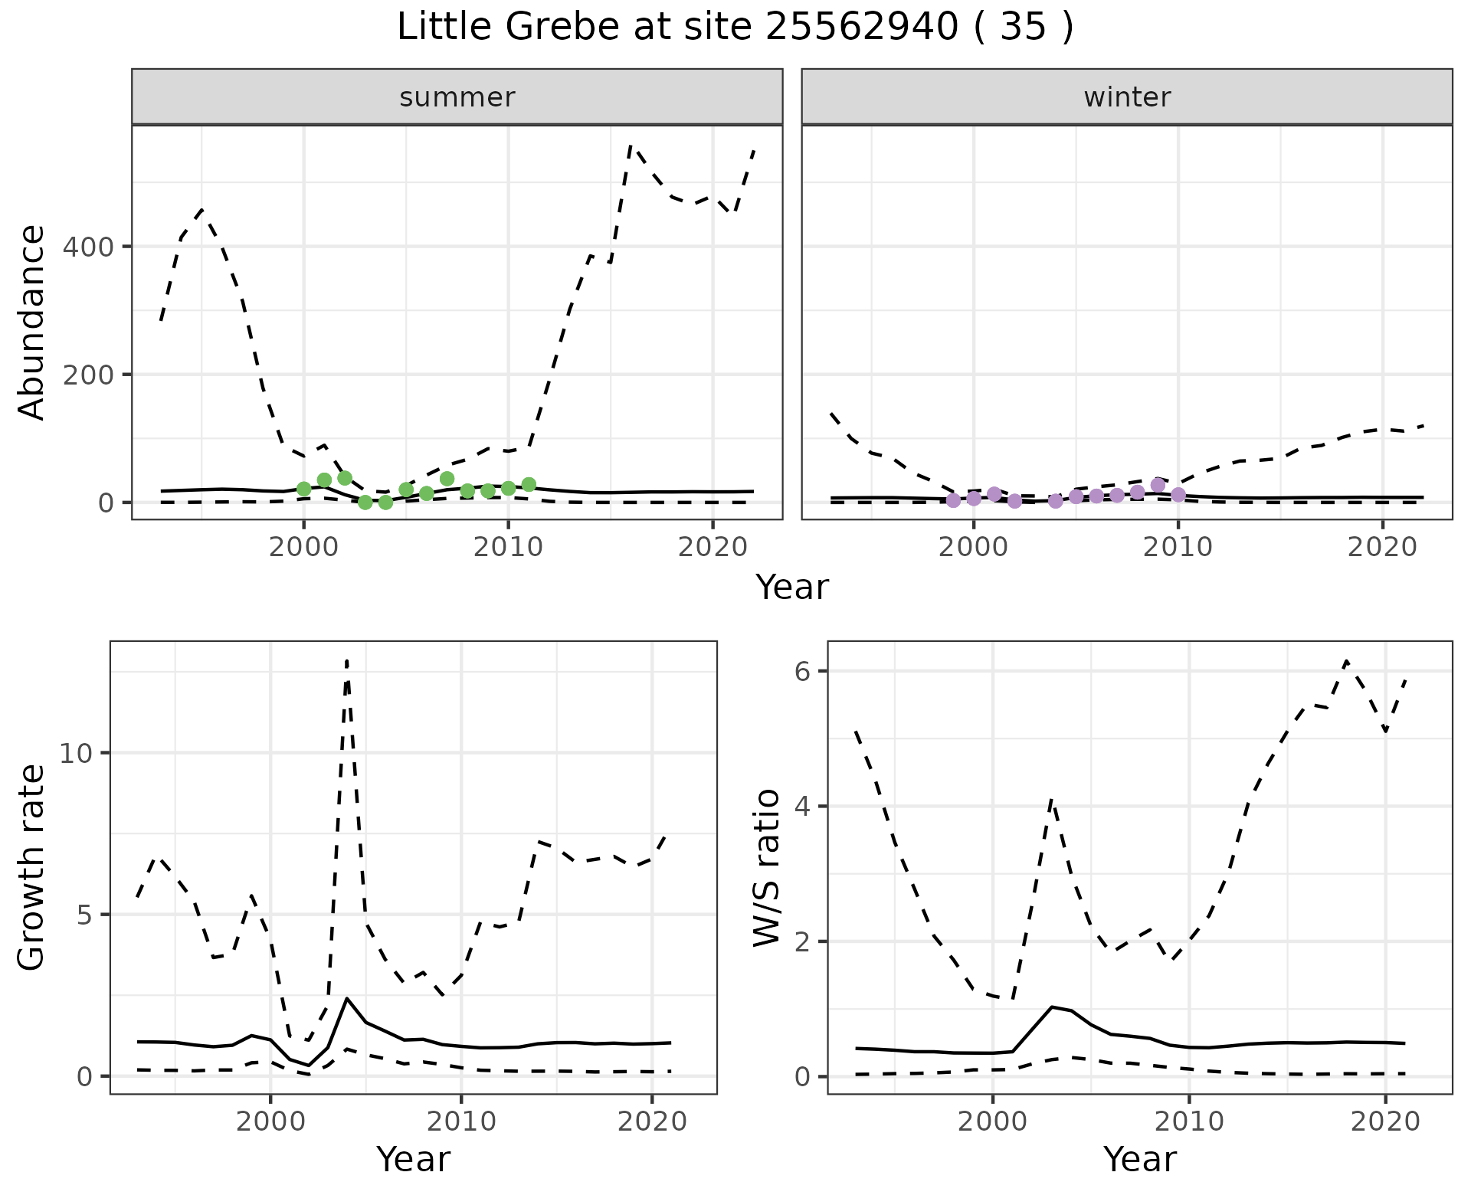Viewport: 1471px width, 1195px height.
Task: Click the last green point in summer panel
Action: pyautogui.click(x=529, y=484)
